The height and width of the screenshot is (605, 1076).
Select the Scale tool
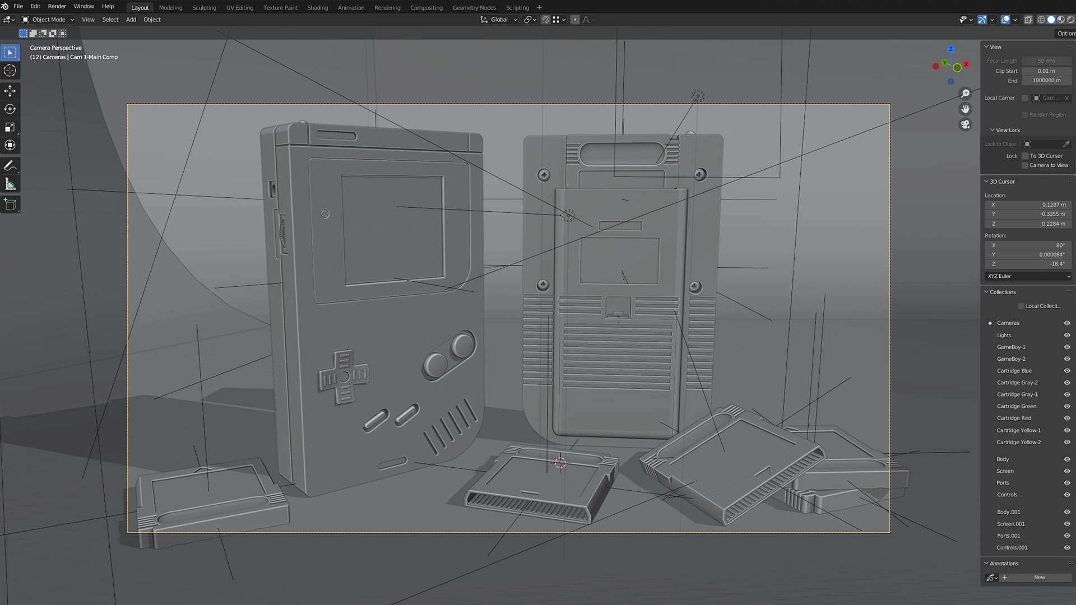click(x=10, y=127)
